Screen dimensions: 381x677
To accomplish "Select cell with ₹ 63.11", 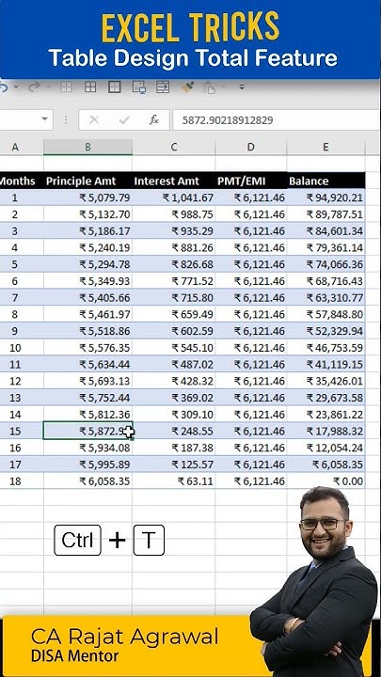I will click(174, 481).
